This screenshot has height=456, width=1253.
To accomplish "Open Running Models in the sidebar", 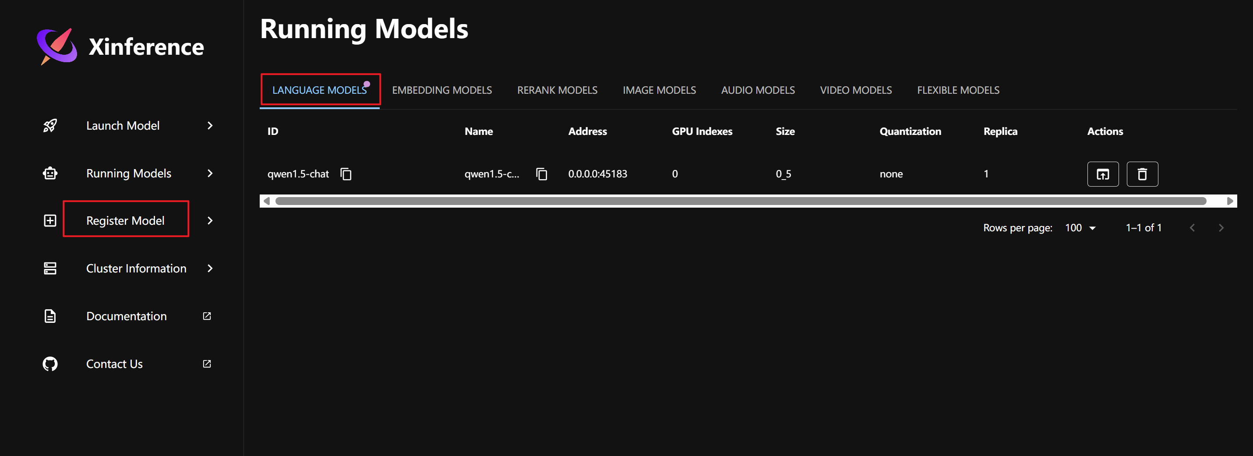I will point(128,173).
